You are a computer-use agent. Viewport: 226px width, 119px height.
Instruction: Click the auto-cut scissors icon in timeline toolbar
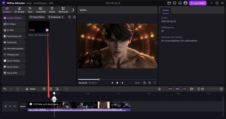point(57,89)
